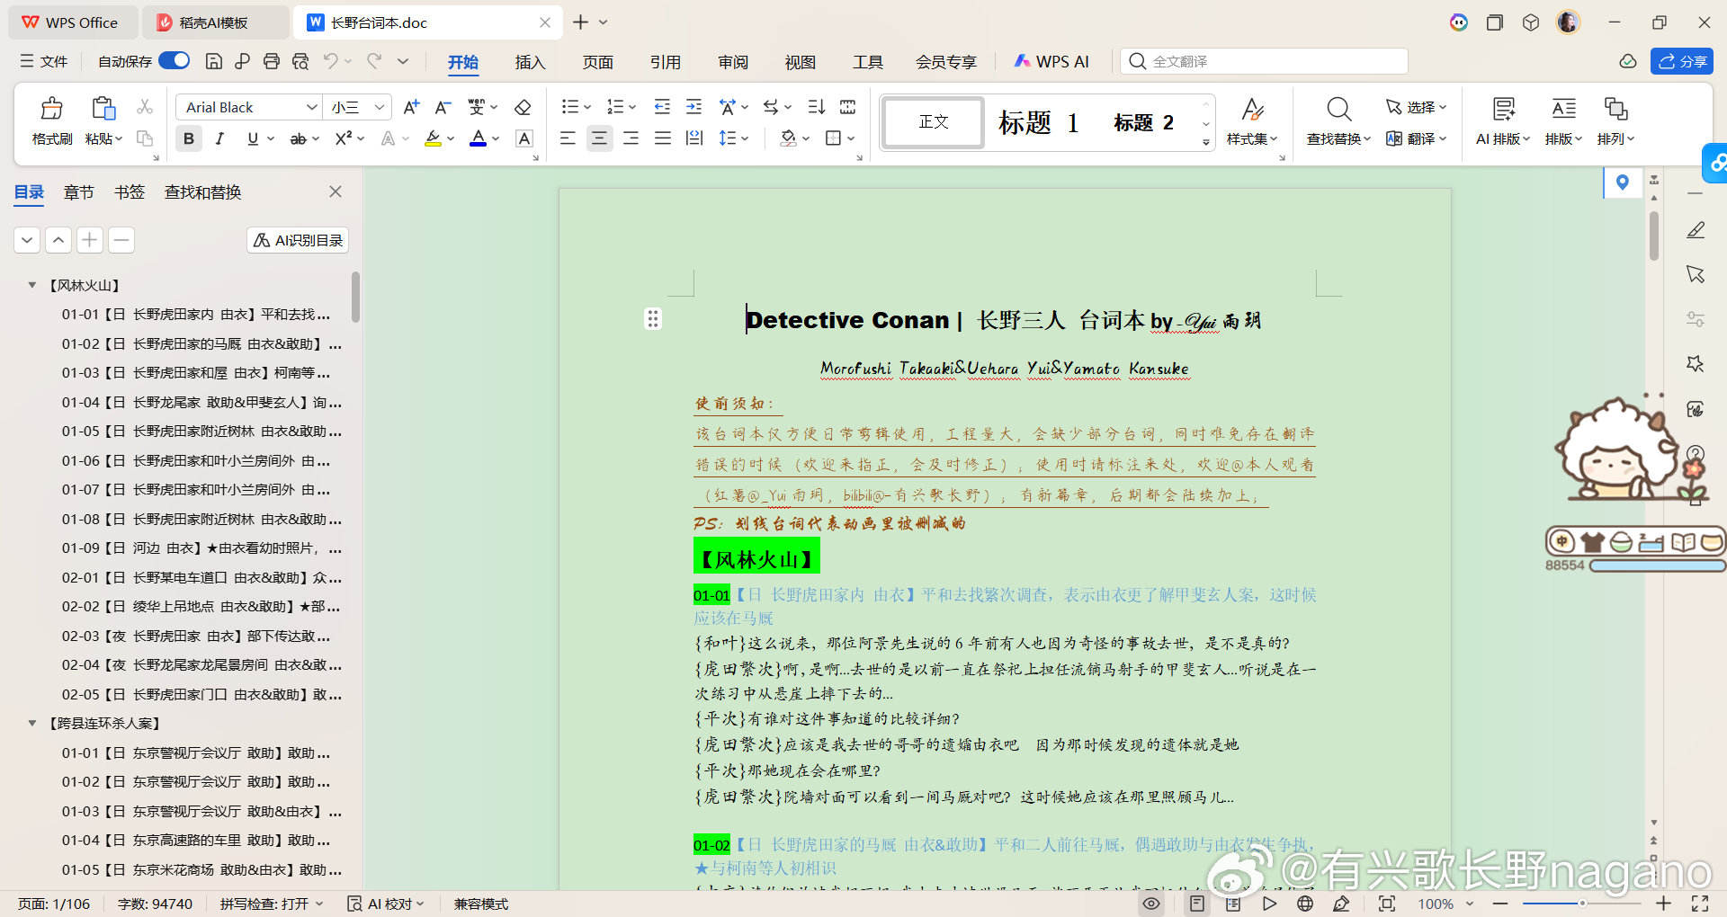Apply the 标题 2 heading style
The height and width of the screenshot is (917, 1727).
coord(1143,122)
